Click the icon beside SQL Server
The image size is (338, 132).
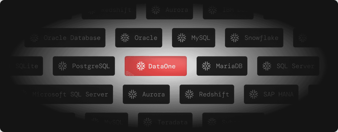[267, 66]
